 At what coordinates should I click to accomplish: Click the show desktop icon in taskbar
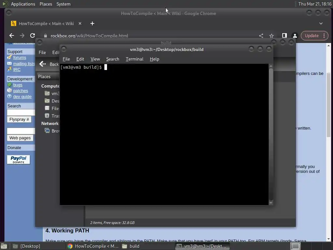click(x=4, y=246)
